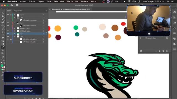Close the Sin título-1 document tab

pos(50,9)
